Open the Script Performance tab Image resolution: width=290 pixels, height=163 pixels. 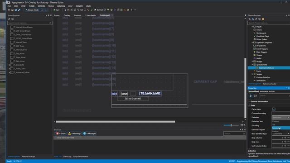81,157
